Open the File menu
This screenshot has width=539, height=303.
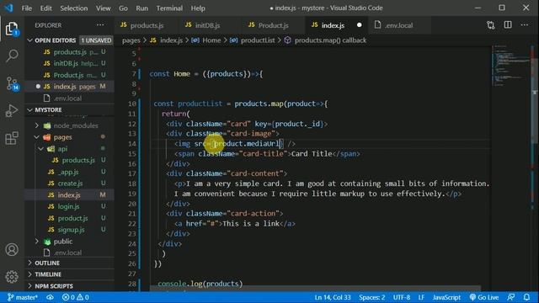click(26, 8)
